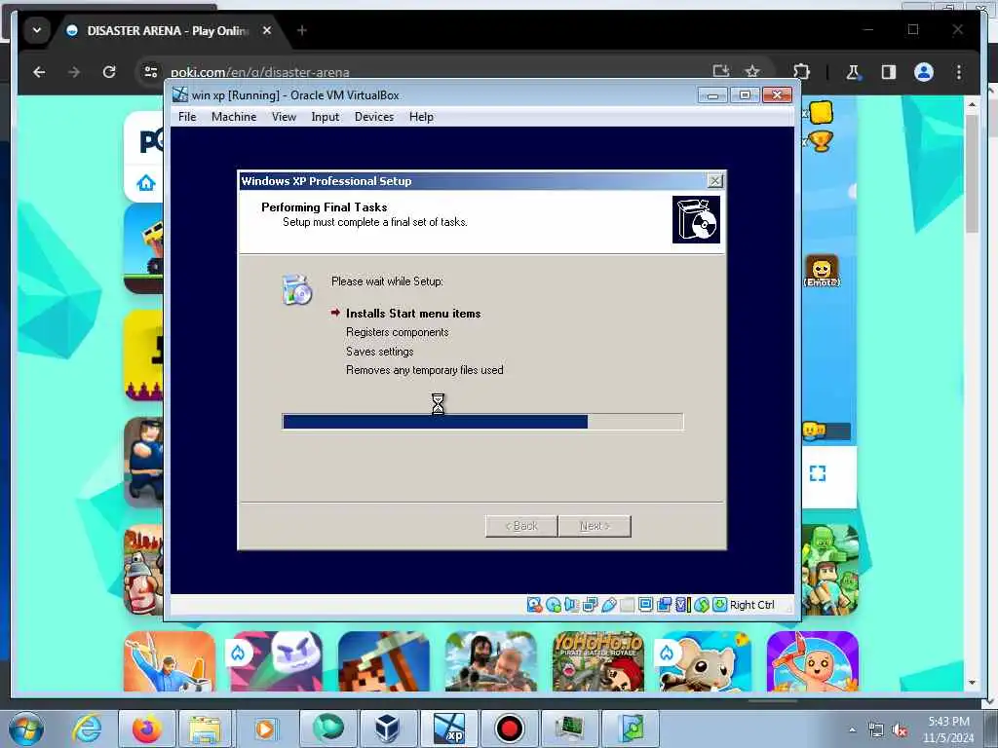The height and width of the screenshot is (748, 998).
Task: Go back in the browser
Action: coord(39,72)
